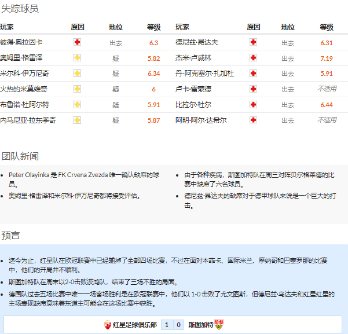Click rating 6.34 for 米尔科·伊万尼奇
This screenshot has width=348, height=334.
(153, 74)
